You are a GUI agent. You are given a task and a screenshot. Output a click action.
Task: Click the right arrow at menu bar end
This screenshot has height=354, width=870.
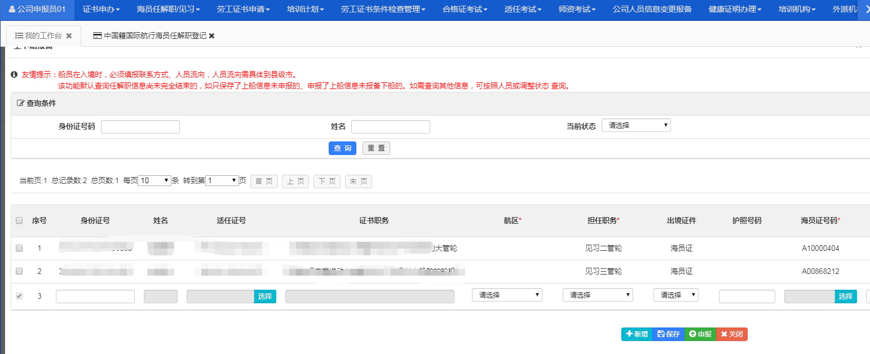pyautogui.click(x=863, y=9)
